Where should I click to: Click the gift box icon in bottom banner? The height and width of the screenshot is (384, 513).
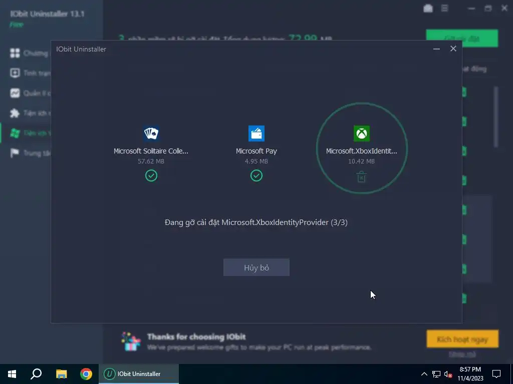[x=131, y=341]
